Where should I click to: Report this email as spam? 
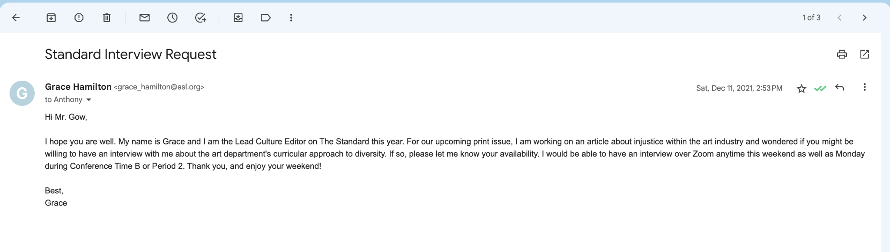(x=79, y=18)
